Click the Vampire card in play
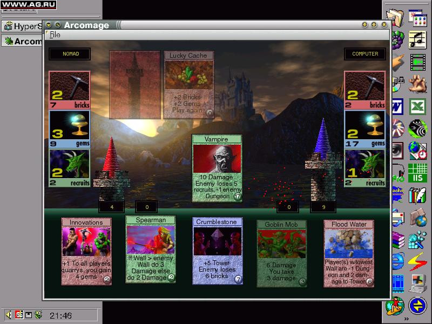Image resolution: width=432 pixels, height=324 pixels. 217,168
